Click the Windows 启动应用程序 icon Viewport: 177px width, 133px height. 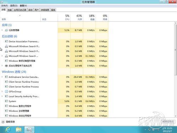(x=6, y=116)
